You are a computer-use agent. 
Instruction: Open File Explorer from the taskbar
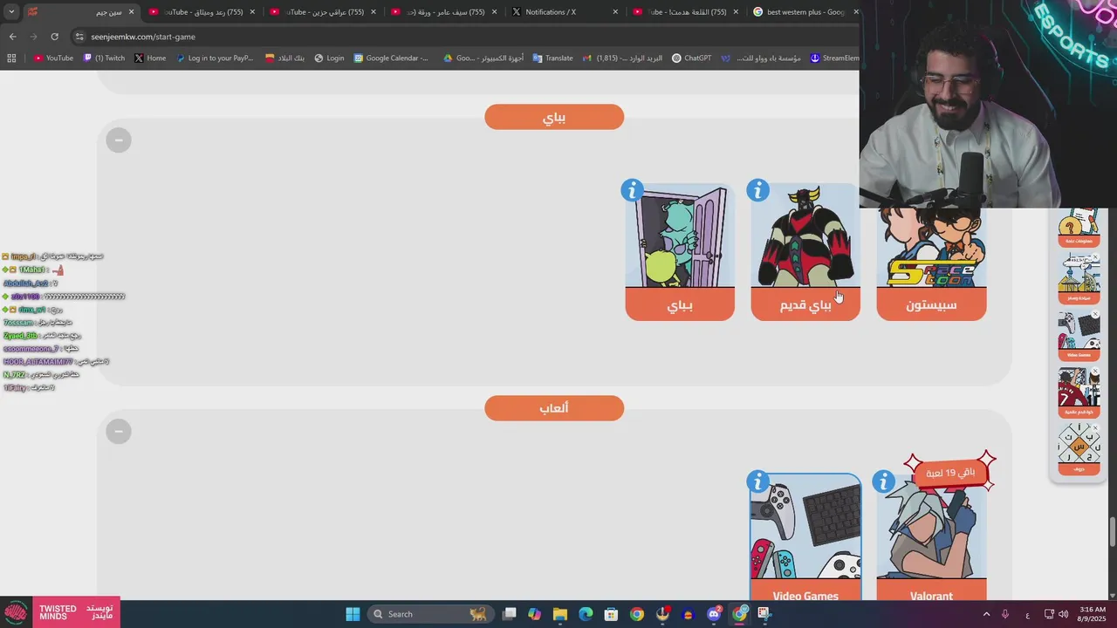(x=560, y=614)
